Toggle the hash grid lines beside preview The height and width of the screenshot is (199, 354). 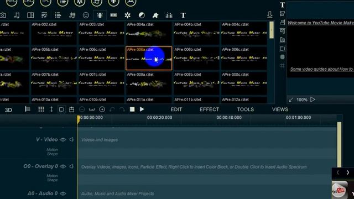click(x=283, y=66)
